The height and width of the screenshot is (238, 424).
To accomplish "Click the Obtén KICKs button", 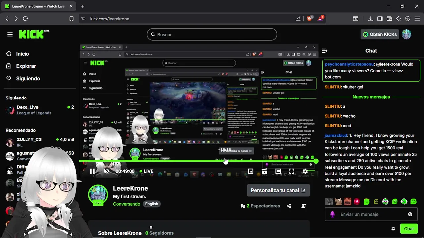I will pyautogui.click(x=380, y=34).
